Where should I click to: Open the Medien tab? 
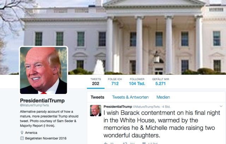pos(163,97)
